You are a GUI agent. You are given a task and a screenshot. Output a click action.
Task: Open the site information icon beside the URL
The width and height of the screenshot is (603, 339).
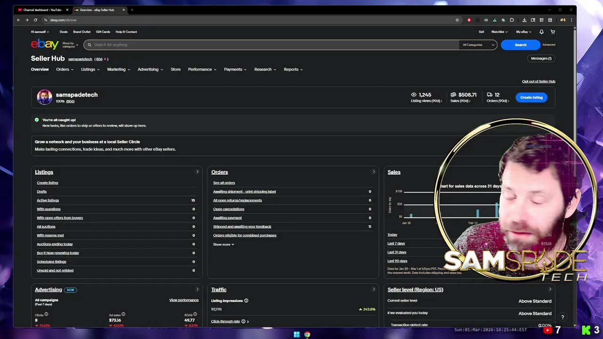click(46, 20)
